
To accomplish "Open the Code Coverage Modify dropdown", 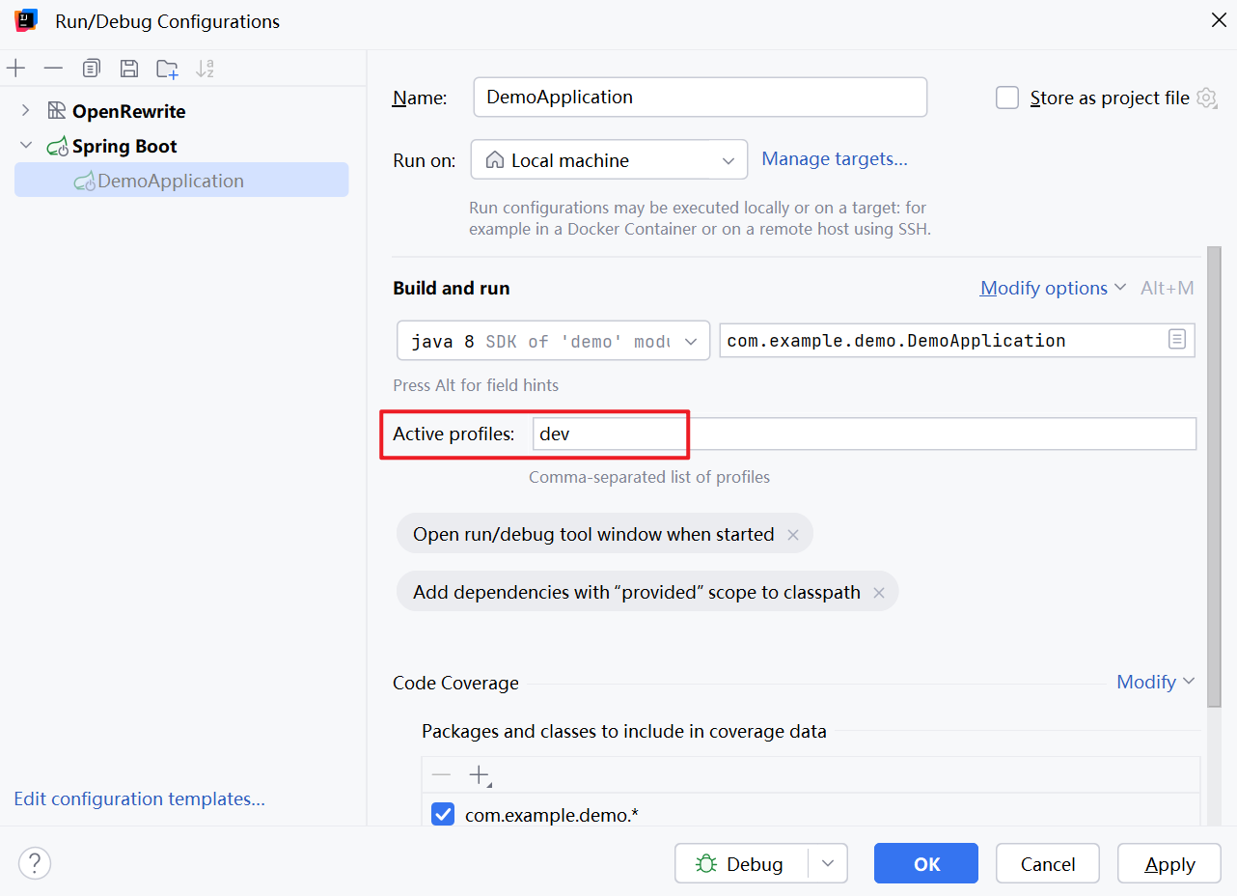I will pyautogui.click(x=1156, y=682).
